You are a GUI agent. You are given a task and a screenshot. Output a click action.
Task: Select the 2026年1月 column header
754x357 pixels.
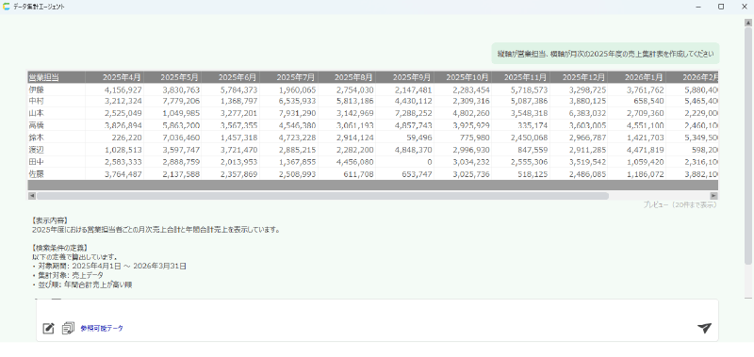(637, 77)
